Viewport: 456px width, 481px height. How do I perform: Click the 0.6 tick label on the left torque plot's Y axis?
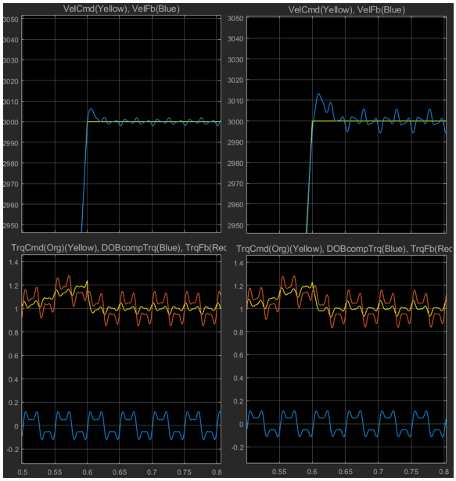point(13,356)
